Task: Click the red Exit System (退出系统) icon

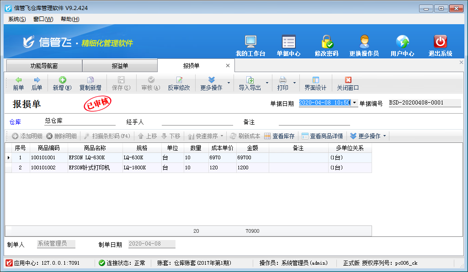Action: point(440,42)
